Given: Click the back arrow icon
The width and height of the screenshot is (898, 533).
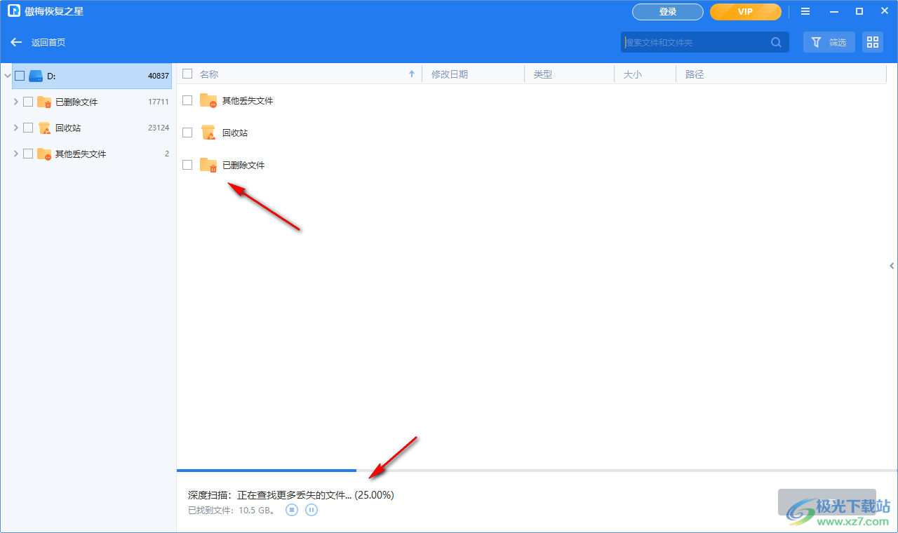Looking at the screenshot, I should pos(16,42).
